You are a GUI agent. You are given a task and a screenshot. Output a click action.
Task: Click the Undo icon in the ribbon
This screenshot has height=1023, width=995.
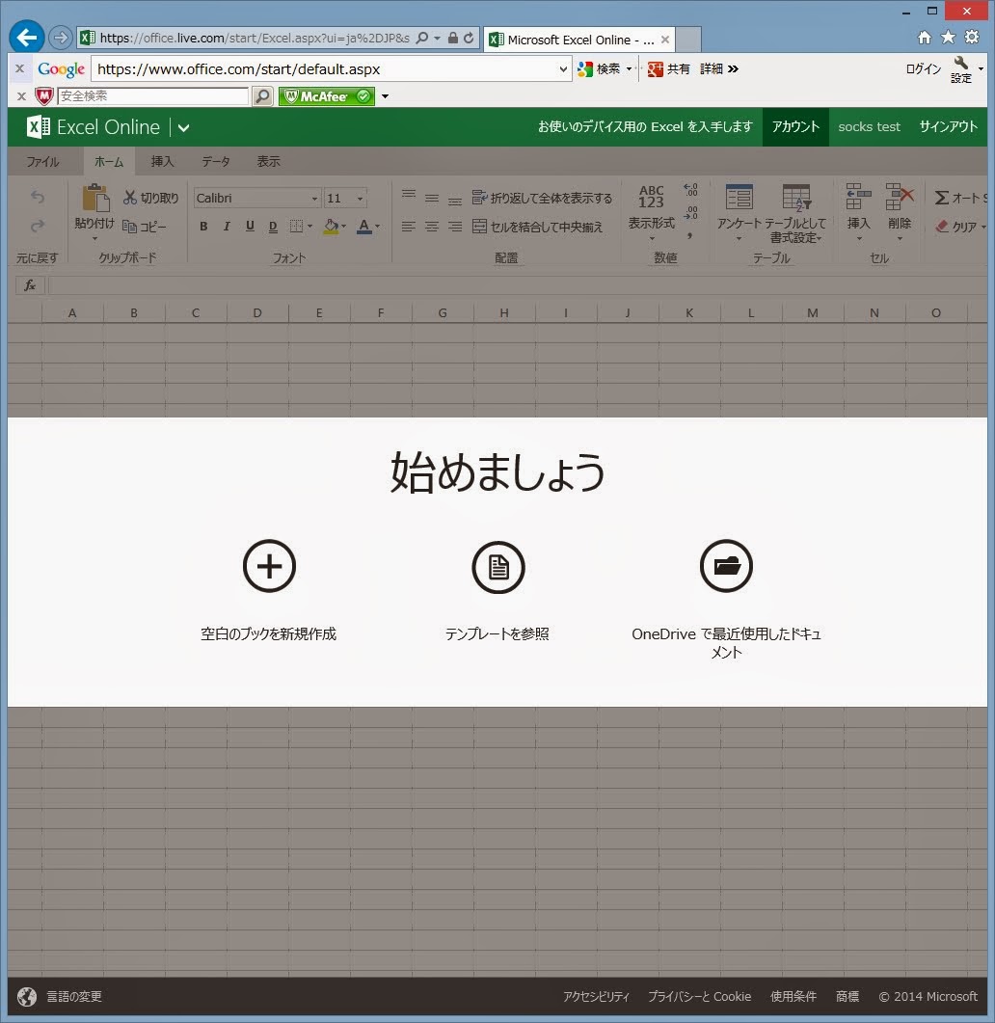point(38,197)
